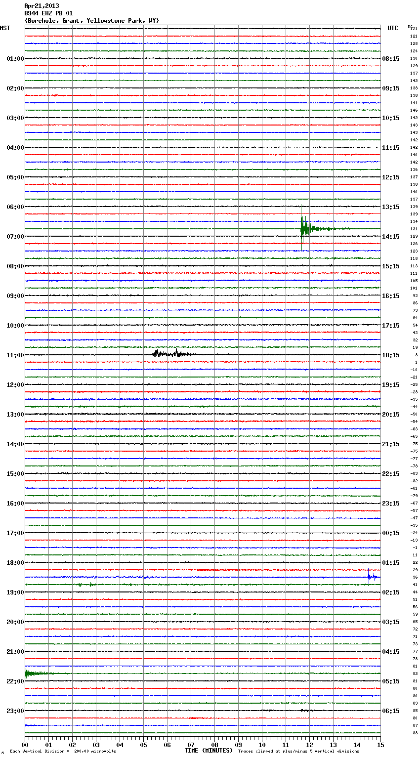The height and width of the screenshot is (758, 420).
Task: Click the "22:15" UTC time label
Action: (391, 474)
